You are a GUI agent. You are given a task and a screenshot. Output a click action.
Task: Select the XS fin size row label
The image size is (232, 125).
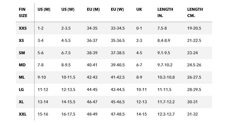(21, 41)
